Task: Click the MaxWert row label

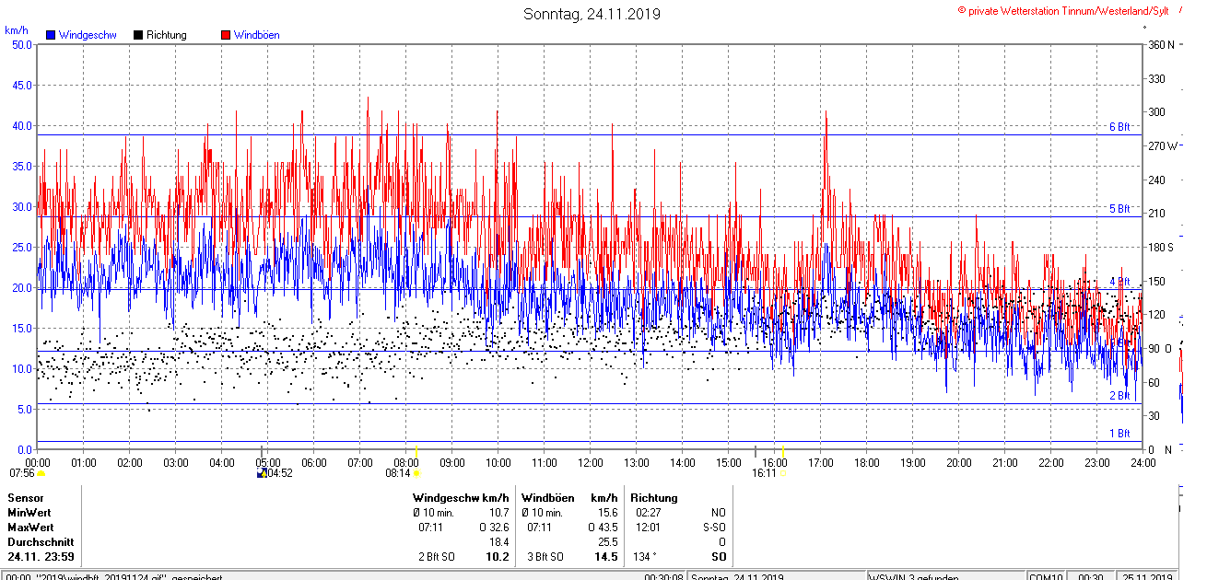Action: [30, 528]
